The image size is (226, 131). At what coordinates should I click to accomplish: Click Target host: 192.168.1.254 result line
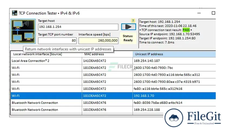pos(159,22)
